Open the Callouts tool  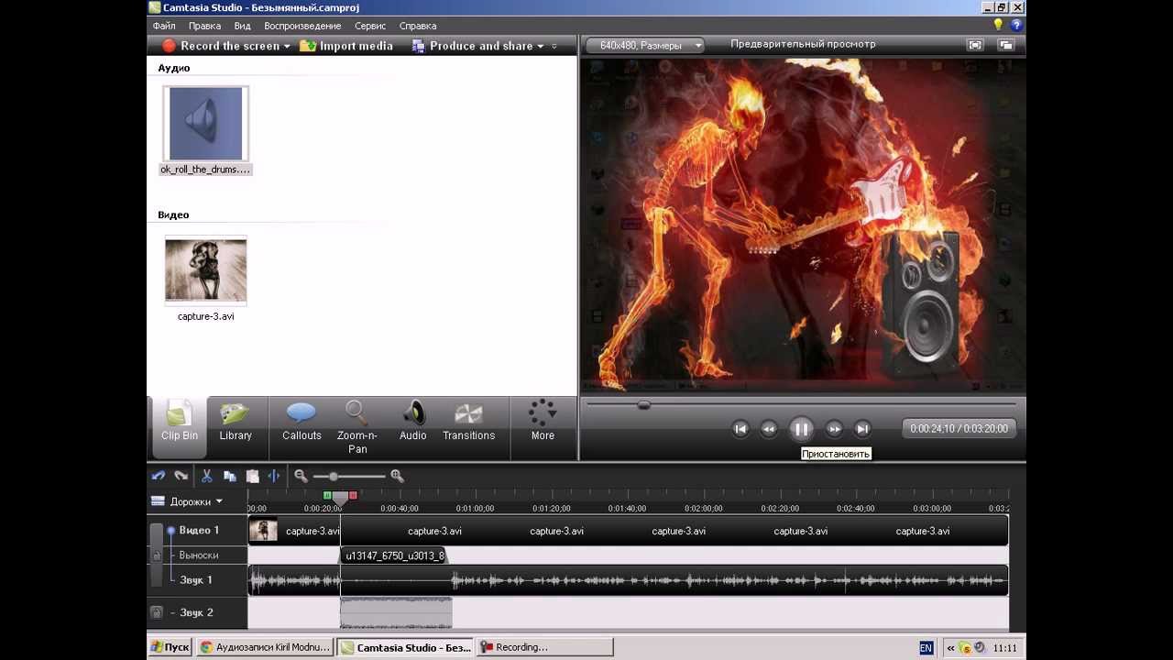click(x=301, y=422)
